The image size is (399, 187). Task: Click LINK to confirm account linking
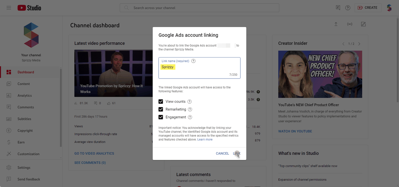pos(237,153)
